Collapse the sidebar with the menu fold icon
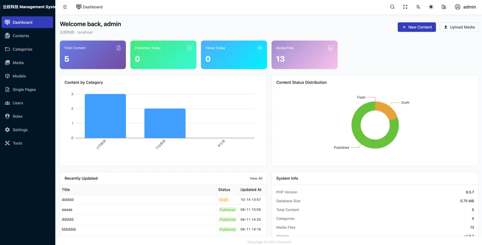 (65, 7)
